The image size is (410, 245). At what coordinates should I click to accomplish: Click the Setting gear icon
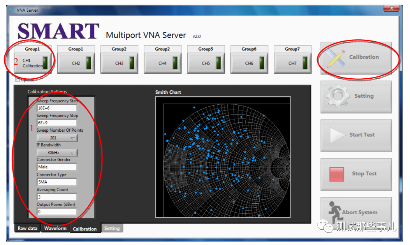tap(338, 96)
